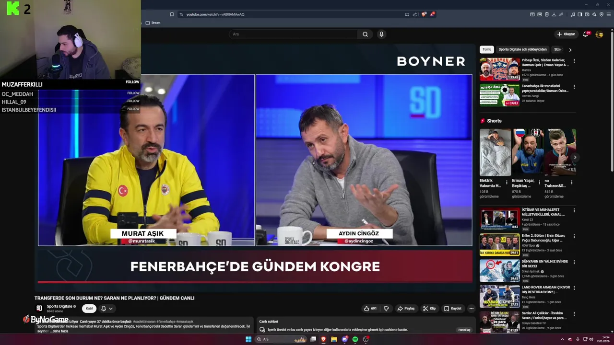Click the Katıl join button
The height and width of the screenshot is (345, 614).
pos(89,309)
